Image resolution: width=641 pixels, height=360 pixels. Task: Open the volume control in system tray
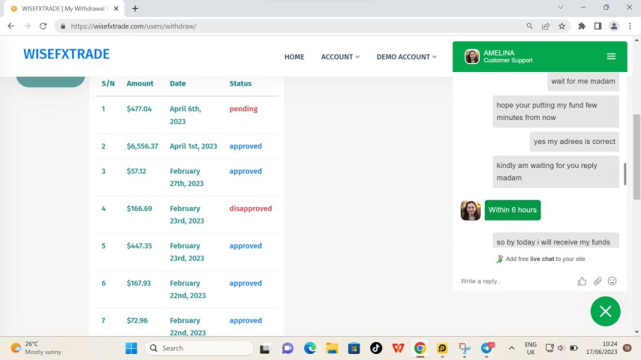(560, 348)
